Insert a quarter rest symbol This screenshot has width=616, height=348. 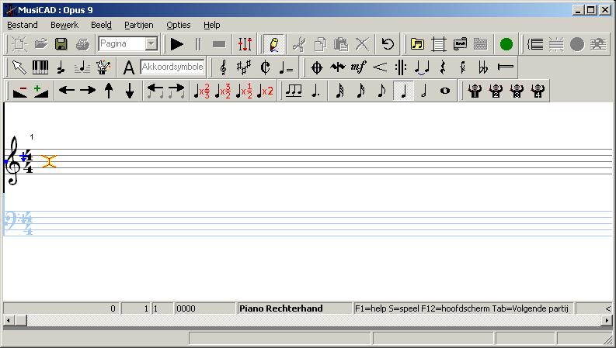[x=443, y=67]
